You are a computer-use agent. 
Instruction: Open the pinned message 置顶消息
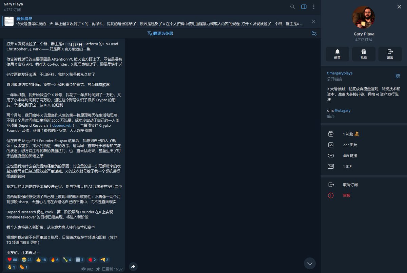[x=159, y=21]
